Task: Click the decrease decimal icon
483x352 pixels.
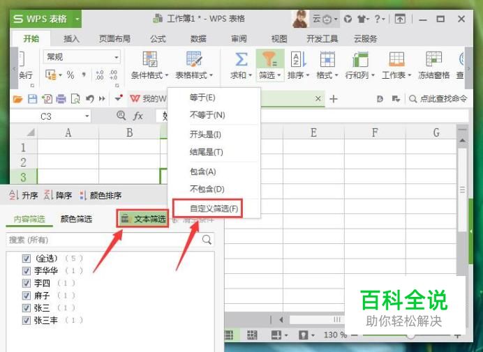Action: 113,75
